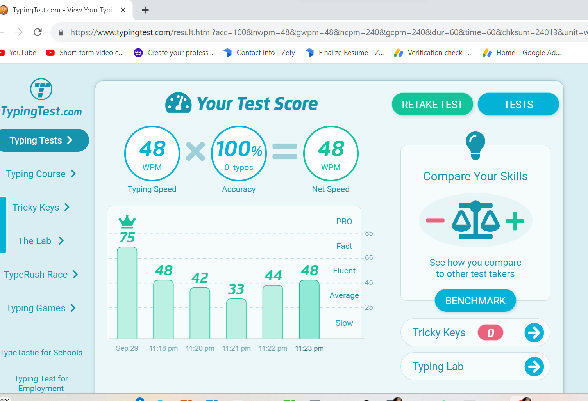
Task: Click the 11:18 pm result bar
Action: pos(163,309)
